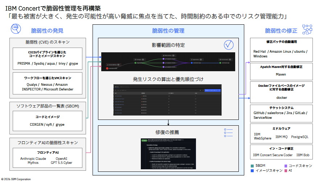Click the ミドルウェア title

[281, 129]
